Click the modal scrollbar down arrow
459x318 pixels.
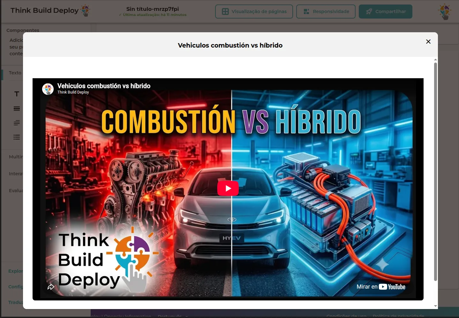tap(435, 306)
